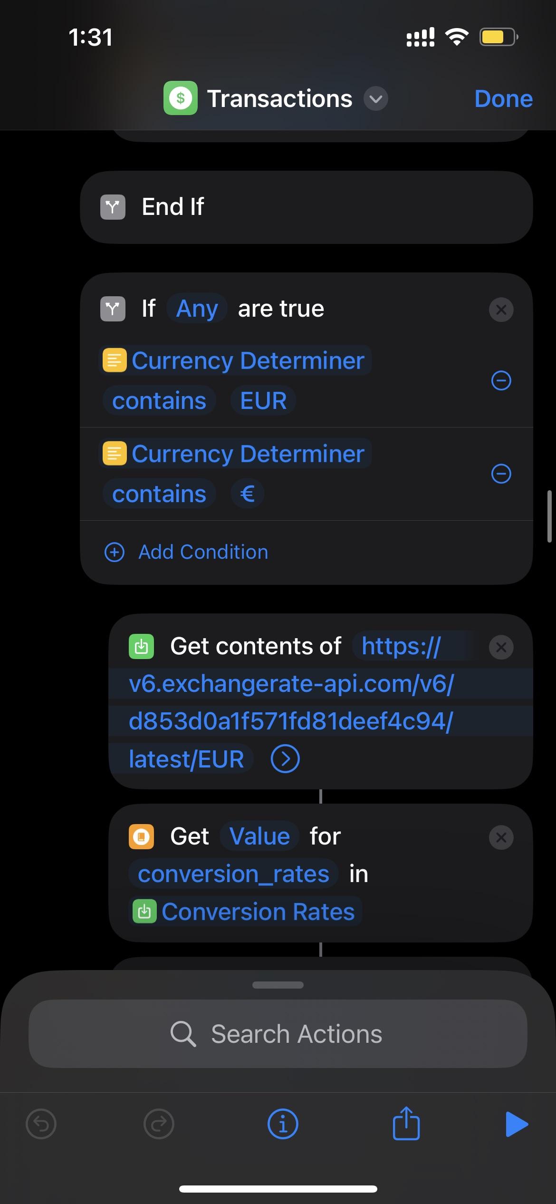Open the Transactions title dropdown chevron

click(375, 99)
